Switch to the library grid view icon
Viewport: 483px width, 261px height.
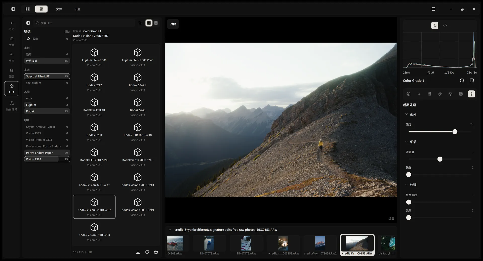tap(28, 9)
